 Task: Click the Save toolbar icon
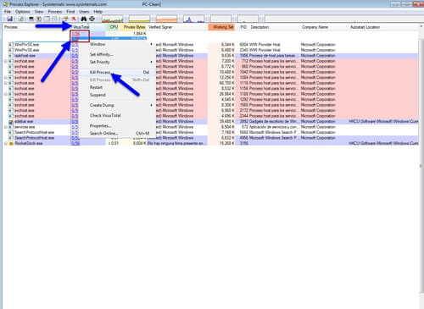(x=9, y=19)
